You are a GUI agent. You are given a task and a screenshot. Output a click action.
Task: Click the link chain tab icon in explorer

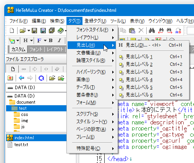pos(24,69)
